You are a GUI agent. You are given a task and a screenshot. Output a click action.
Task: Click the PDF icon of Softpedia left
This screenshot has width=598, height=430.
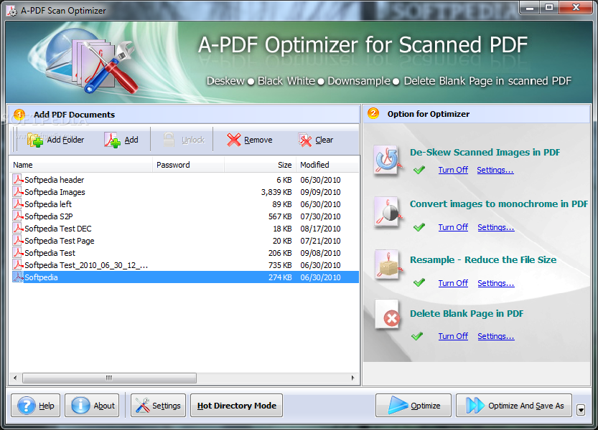pyautogui.click(x=18, y=204)
